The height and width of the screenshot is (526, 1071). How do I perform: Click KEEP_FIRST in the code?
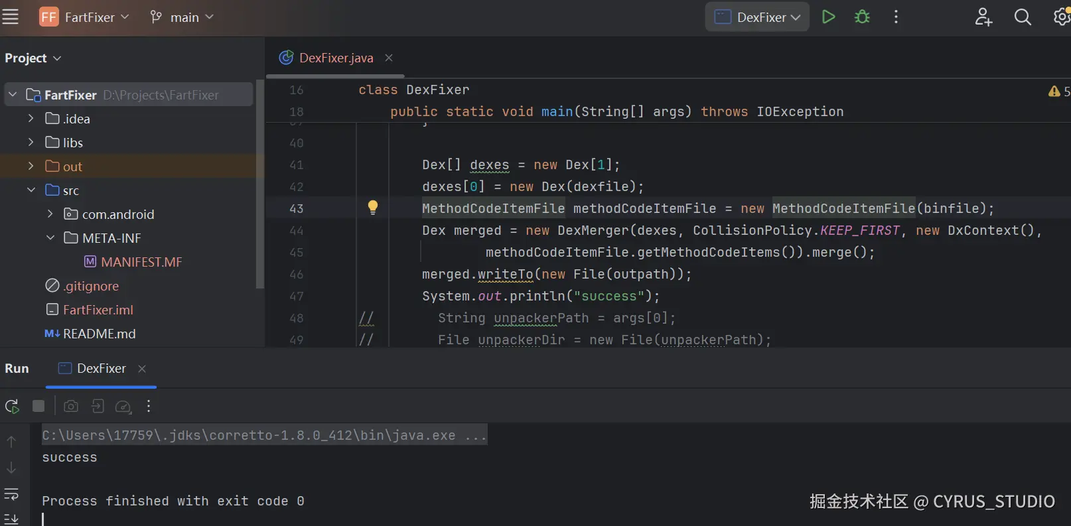click(860, 230)
